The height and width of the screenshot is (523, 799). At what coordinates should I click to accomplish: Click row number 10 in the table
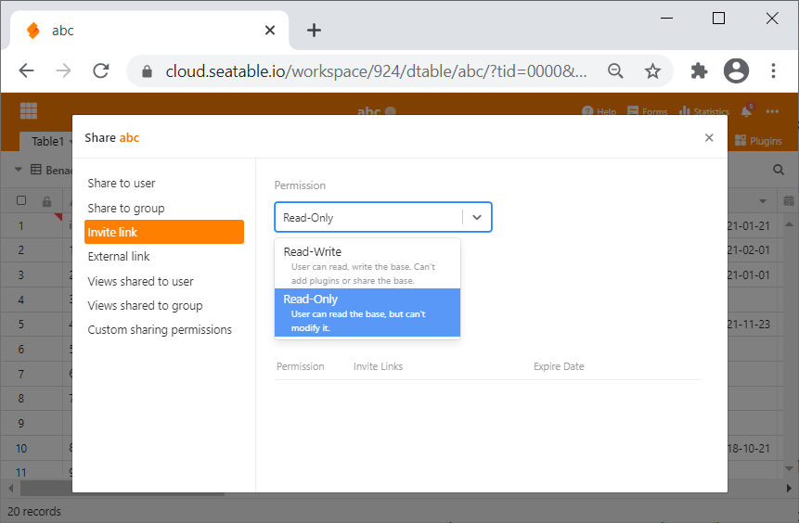click(21, 448)
